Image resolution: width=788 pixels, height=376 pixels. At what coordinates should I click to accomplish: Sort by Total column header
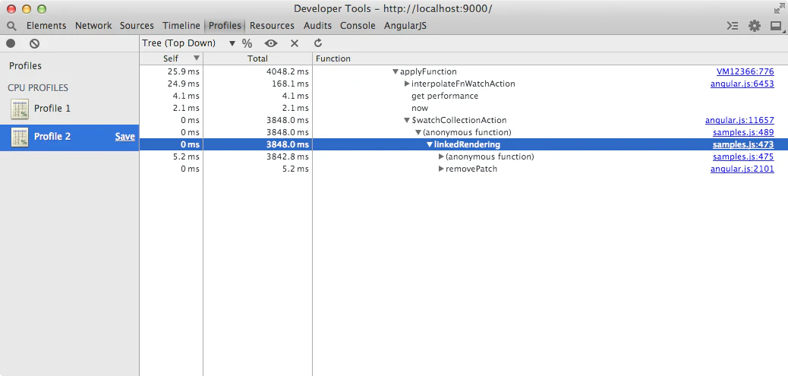pyautogui.click(x=258, y=58)
